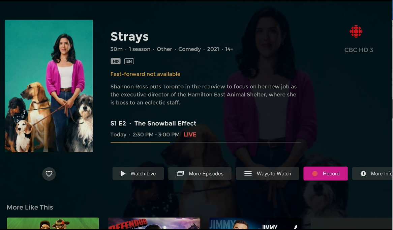Click the play triangle icon on Watch Live
Image resolution: width=393 pixels, height=230 pixels.
point(123,174)
